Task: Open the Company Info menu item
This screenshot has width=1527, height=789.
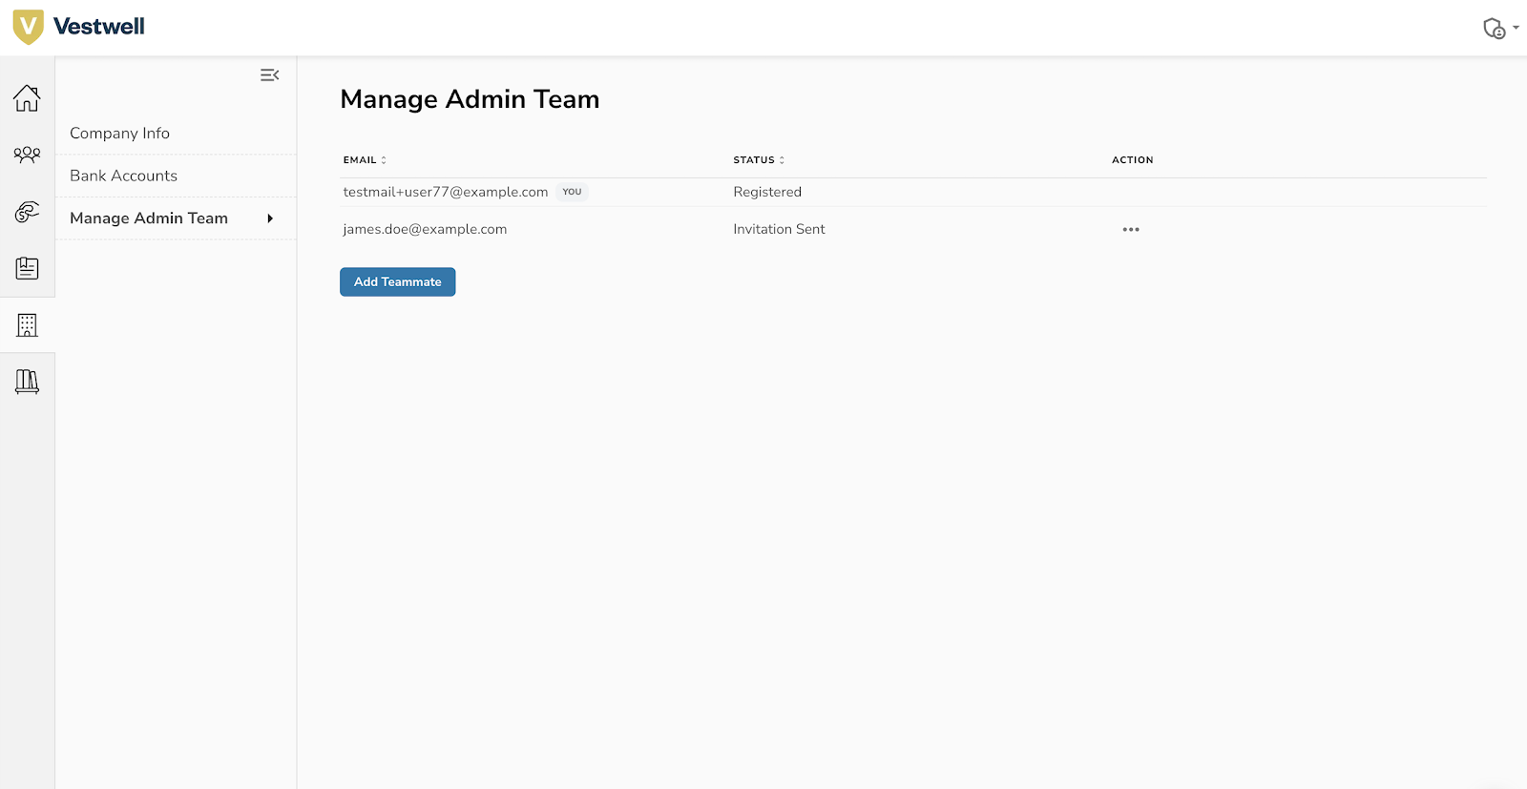Action: [119, 134]
